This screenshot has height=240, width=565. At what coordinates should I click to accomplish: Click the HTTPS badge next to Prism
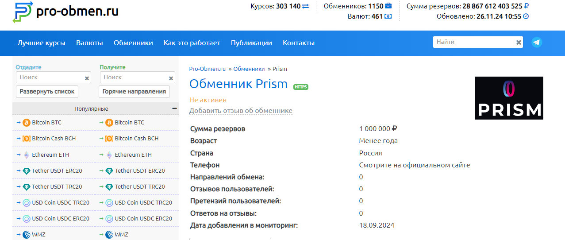point(301,87)
